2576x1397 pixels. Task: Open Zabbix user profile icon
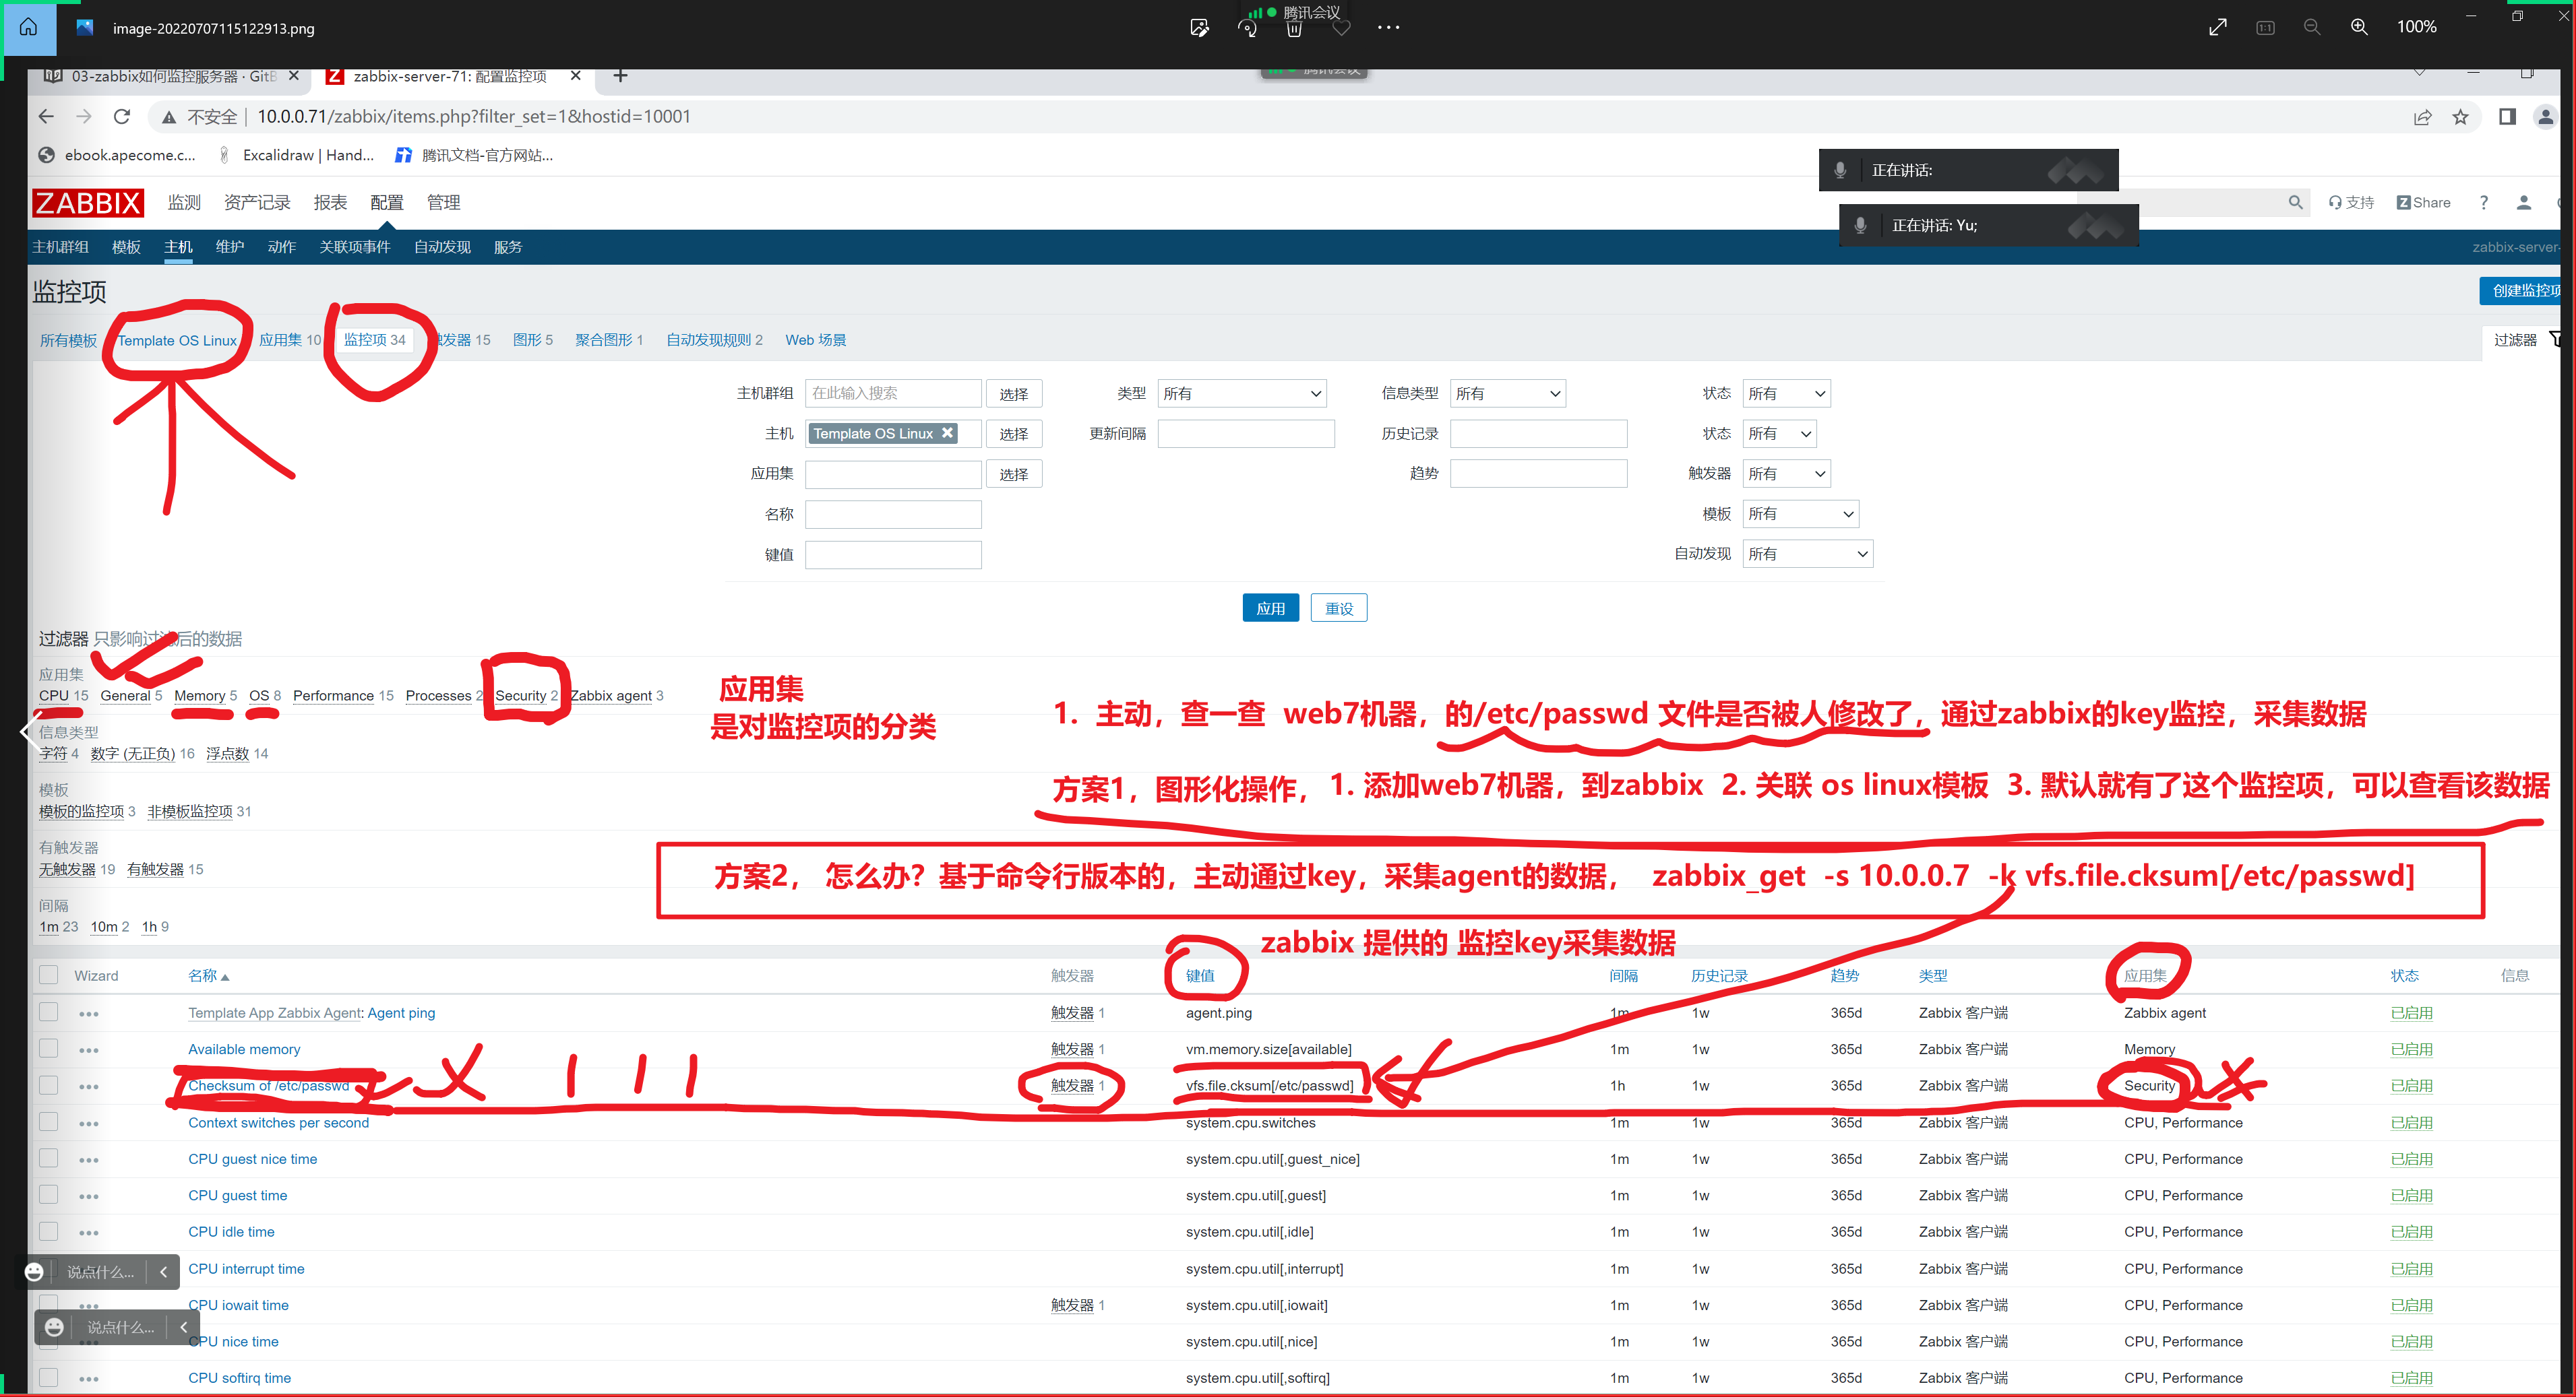(2524, 202)
